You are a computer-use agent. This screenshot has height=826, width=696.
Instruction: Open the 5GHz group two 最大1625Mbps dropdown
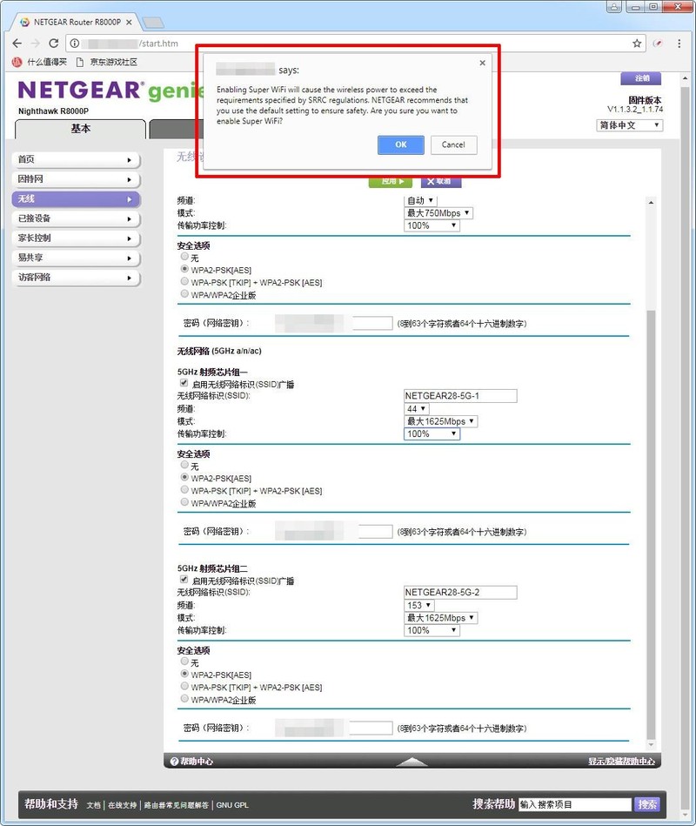pos(441,618)
